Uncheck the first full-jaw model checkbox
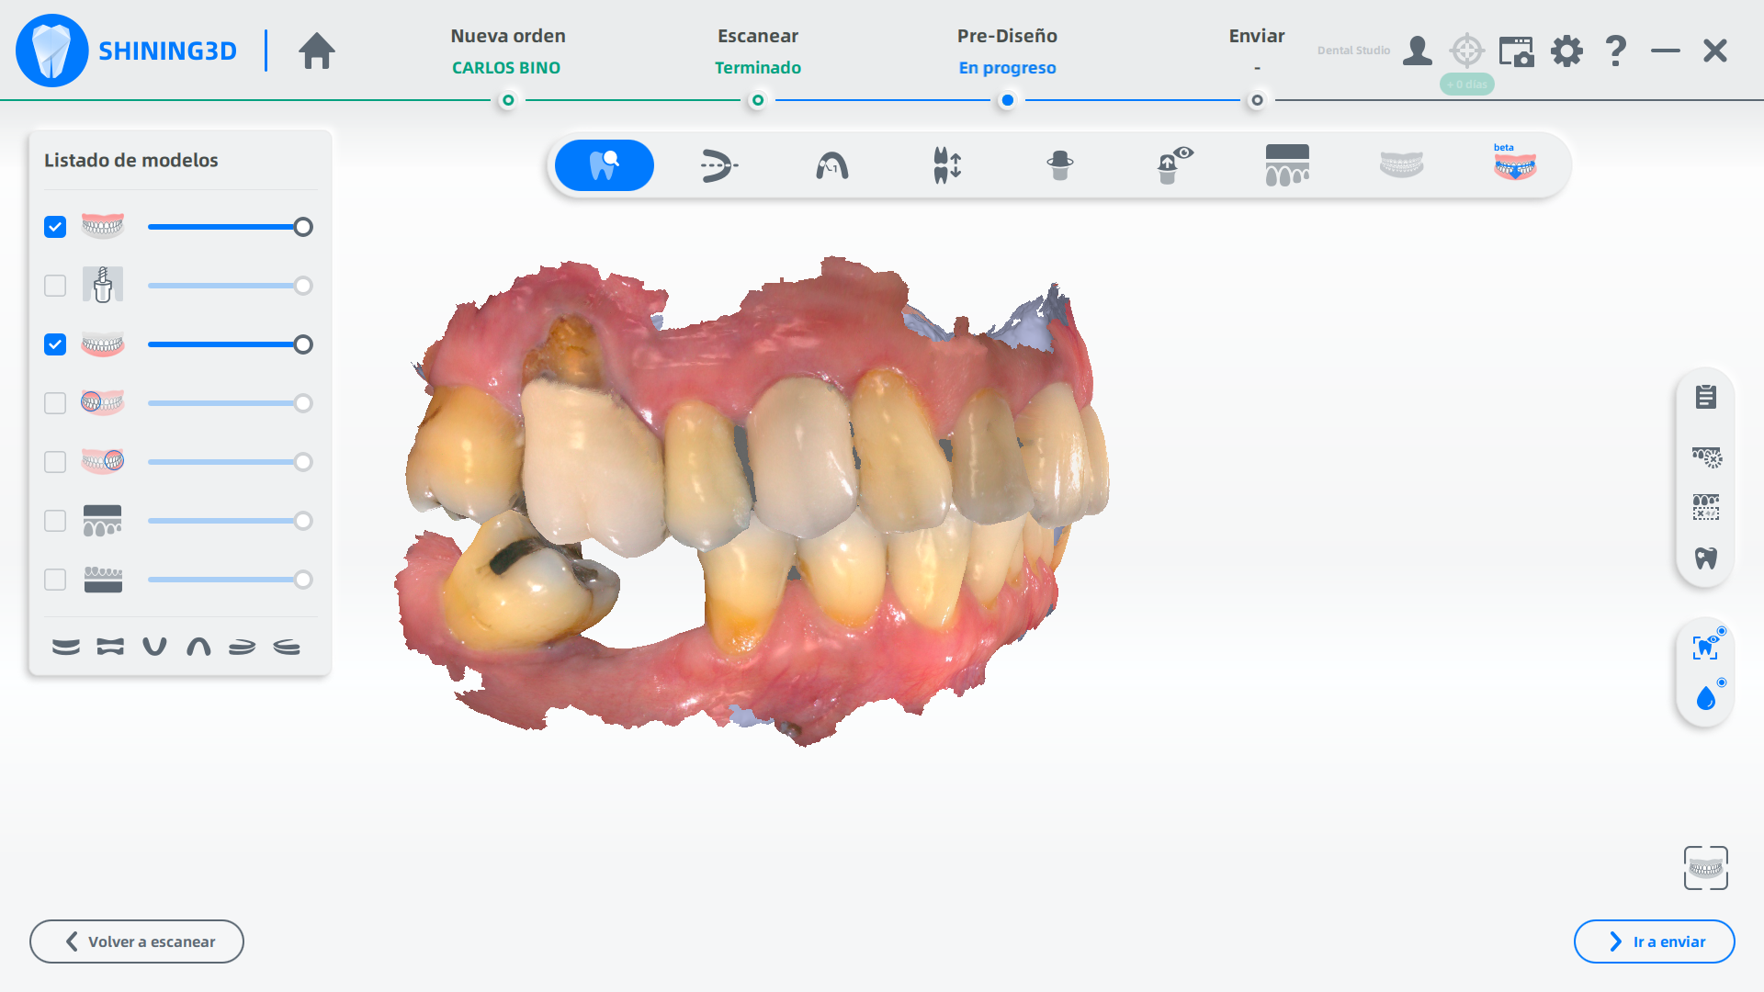Screen dimensions: 1764x992 [55, 227]
